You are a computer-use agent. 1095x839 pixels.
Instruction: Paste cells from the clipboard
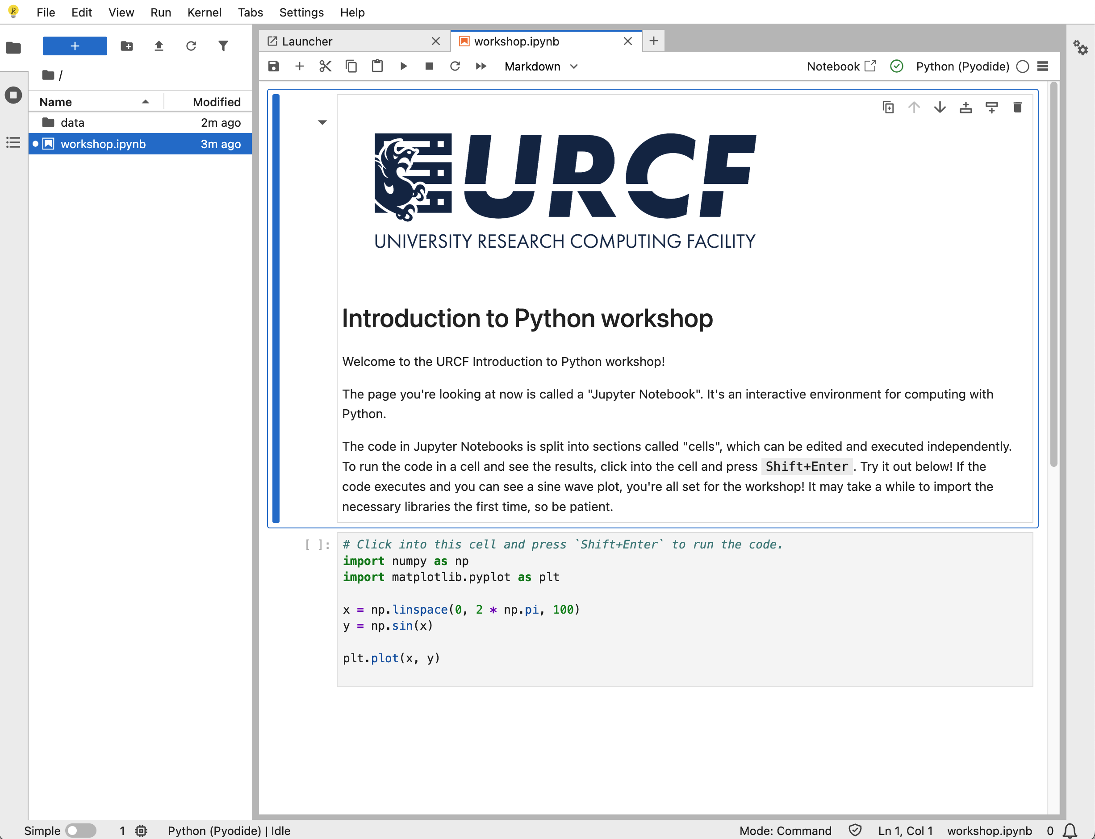coord(377,66)
